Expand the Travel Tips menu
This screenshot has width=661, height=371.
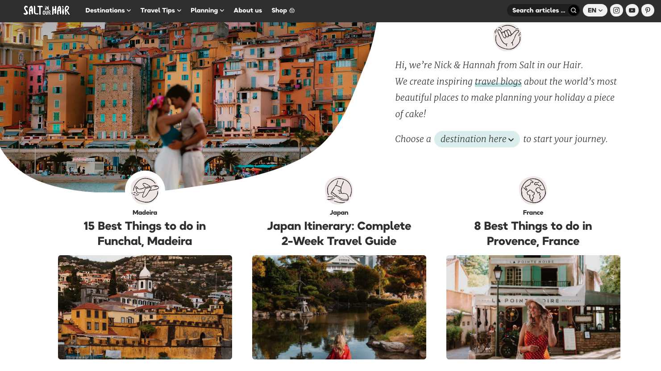pyautogui.click(x=161, y=10)
